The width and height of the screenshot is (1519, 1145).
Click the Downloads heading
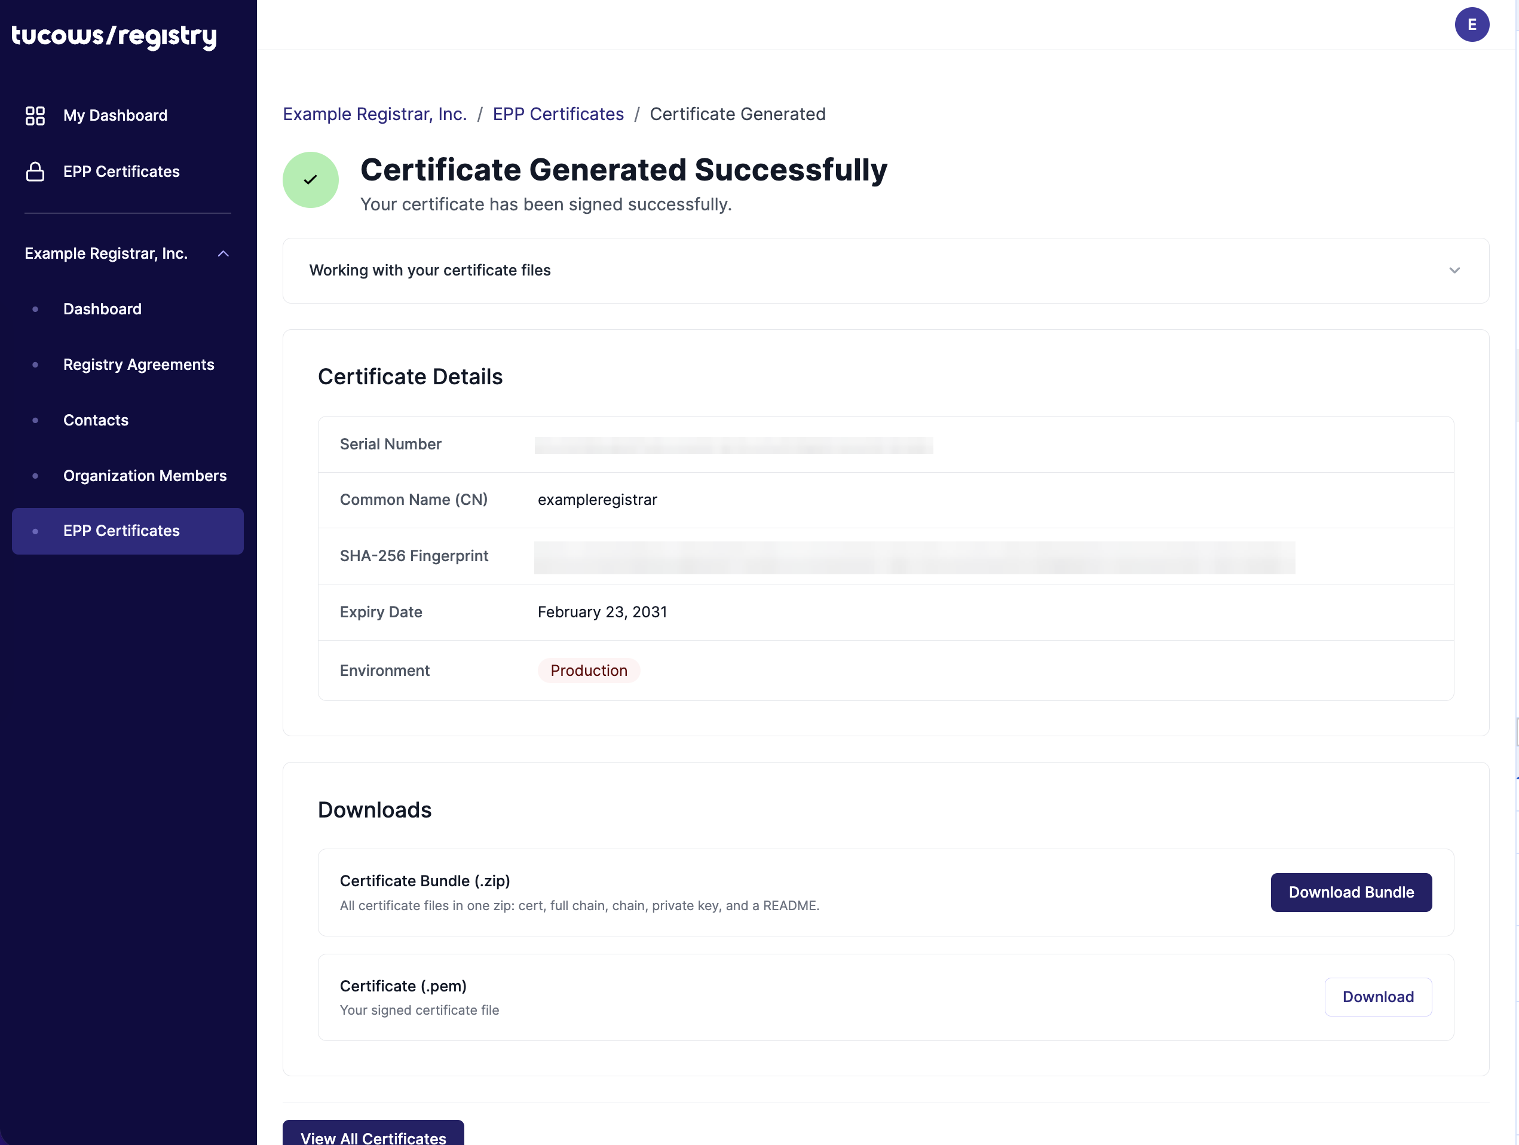(375, 810)
